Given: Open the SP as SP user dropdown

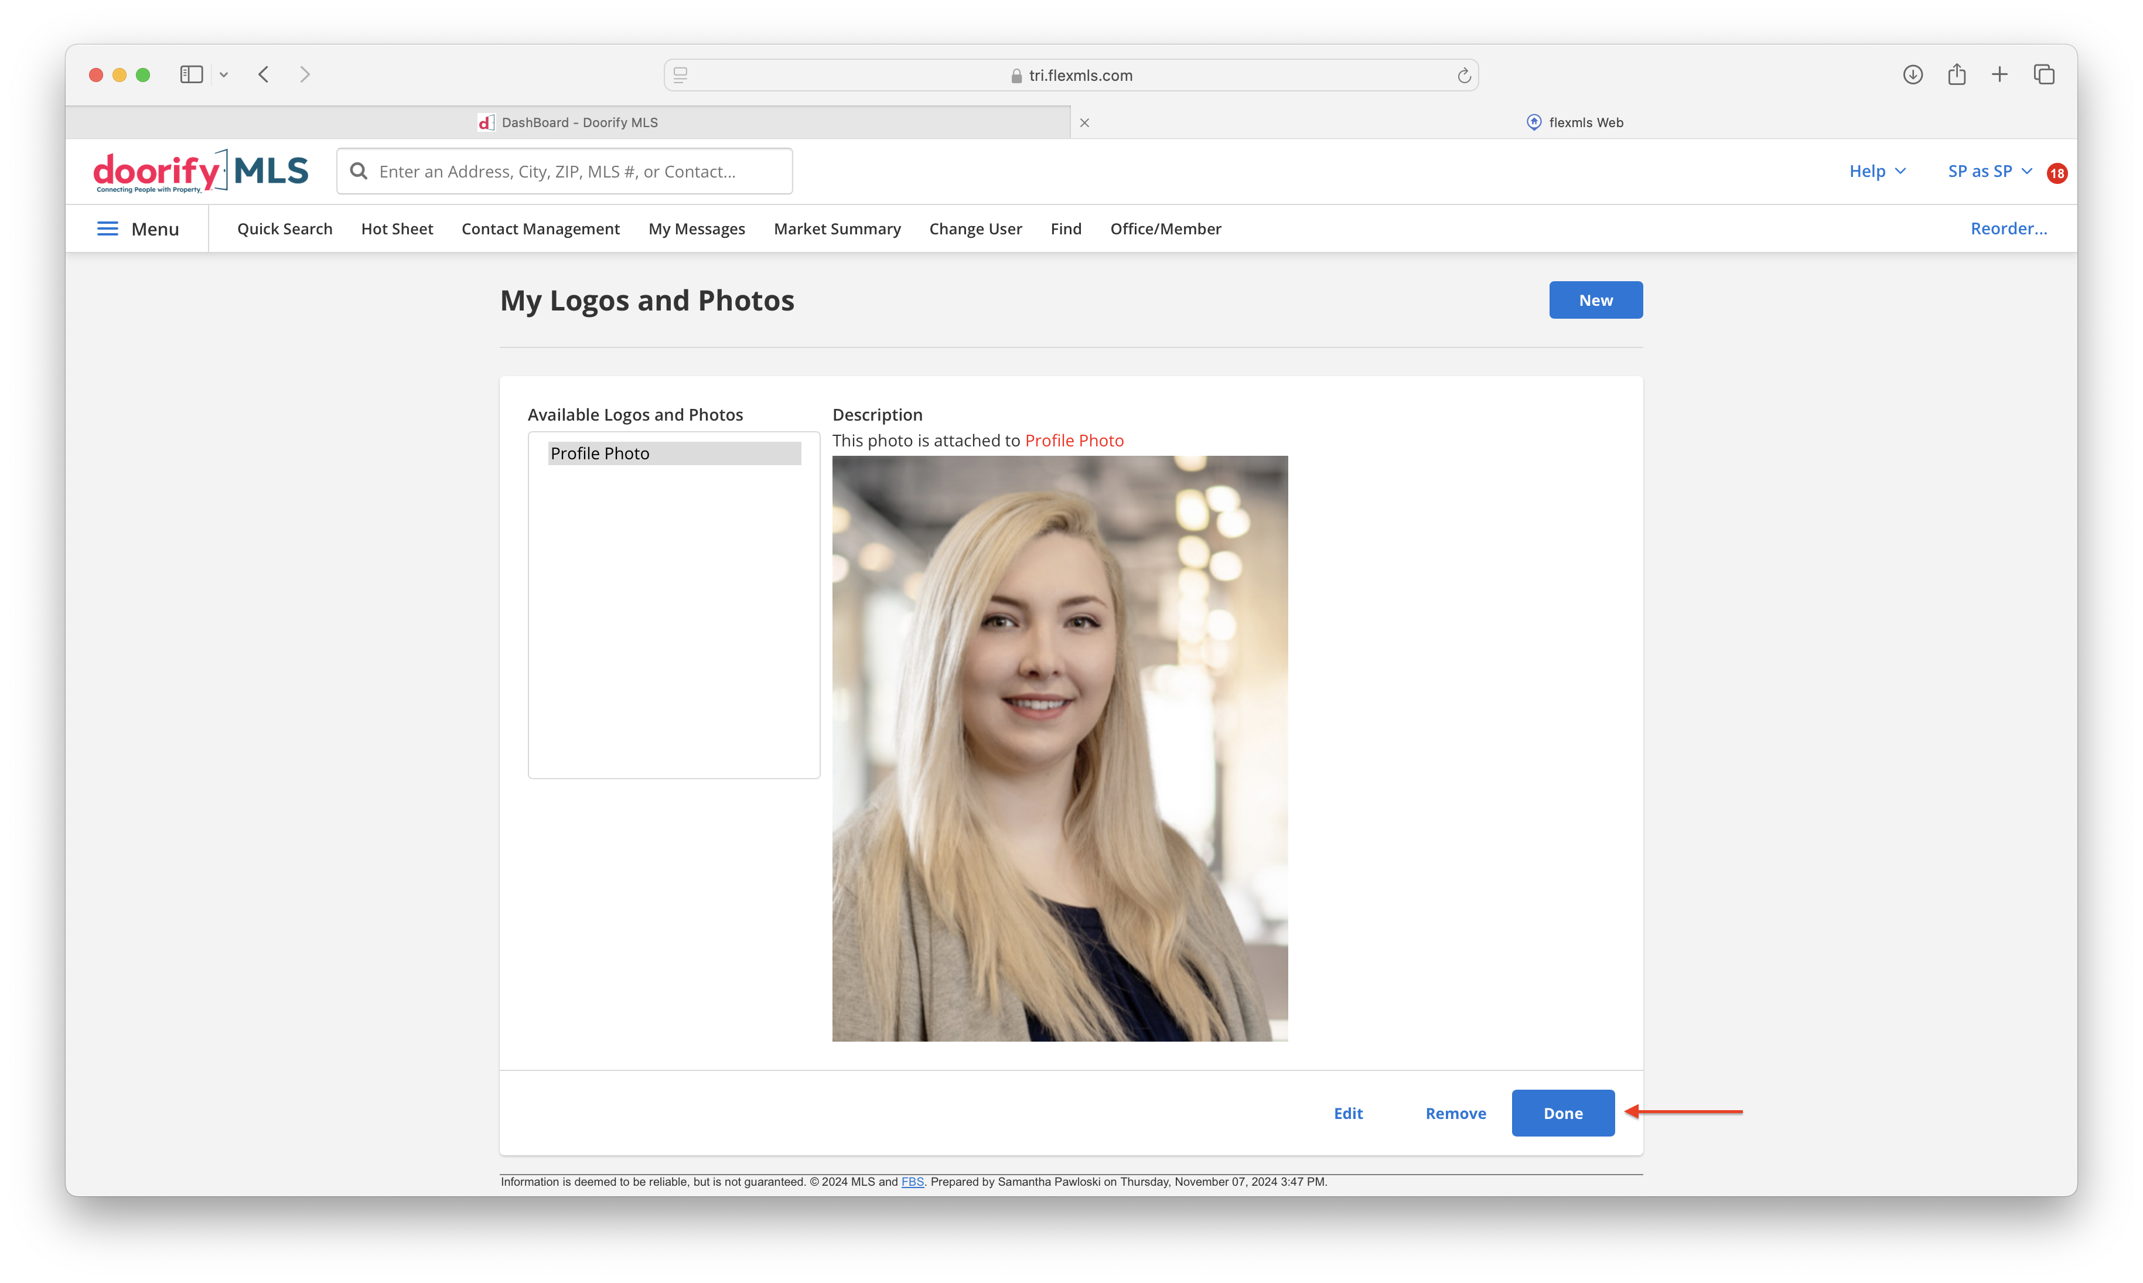Looking at the screenshot, I should [1989, 171].
